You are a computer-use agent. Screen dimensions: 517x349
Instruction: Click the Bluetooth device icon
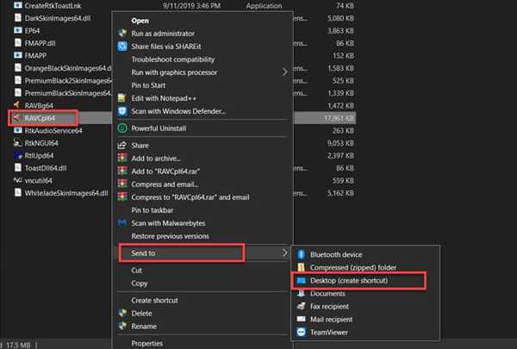[x=301, y=254]
